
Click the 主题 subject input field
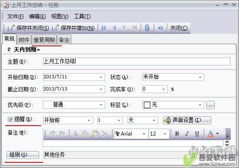tap(136, 61)
